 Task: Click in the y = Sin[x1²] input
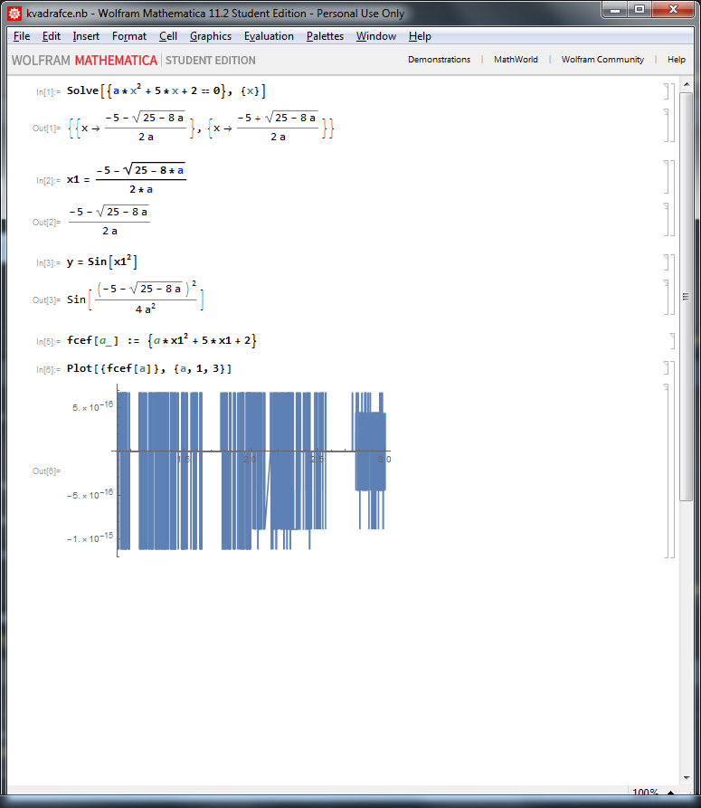pos(102,261)
